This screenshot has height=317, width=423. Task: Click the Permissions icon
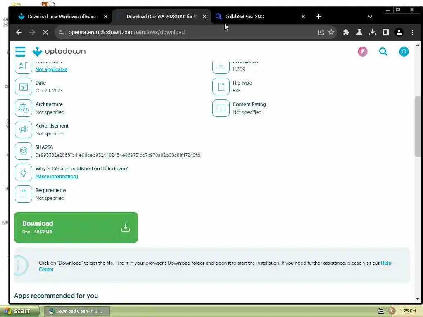tap(24, 67)
